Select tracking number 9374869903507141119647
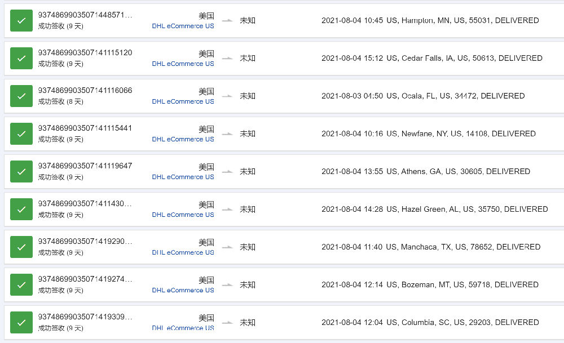Image resolution: width=564 pixels, height=343 pixels. coord(85,166)
